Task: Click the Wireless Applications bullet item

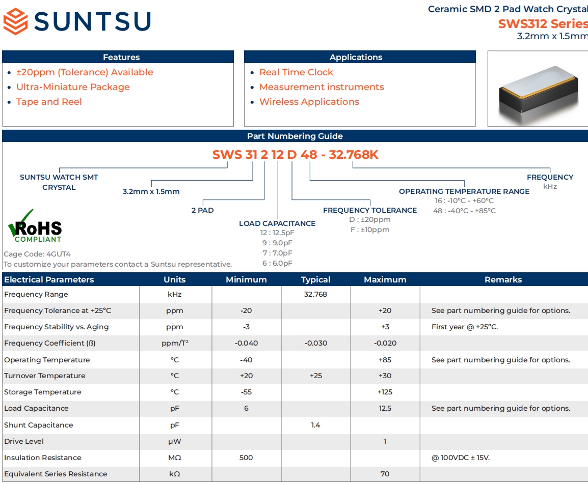Action: point(309,102)
